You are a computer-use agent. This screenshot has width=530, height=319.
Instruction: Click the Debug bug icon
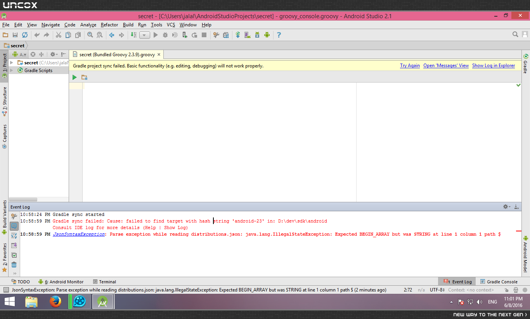click(165, 35)
